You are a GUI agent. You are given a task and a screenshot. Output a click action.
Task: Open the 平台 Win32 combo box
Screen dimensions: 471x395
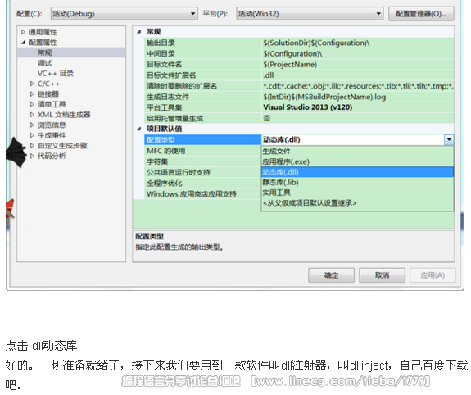[310, 14]
